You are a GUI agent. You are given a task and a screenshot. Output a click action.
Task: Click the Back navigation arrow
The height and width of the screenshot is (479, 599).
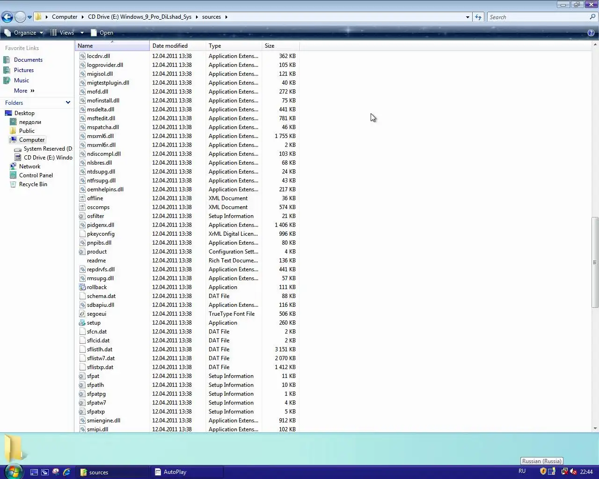coord(7,17)
